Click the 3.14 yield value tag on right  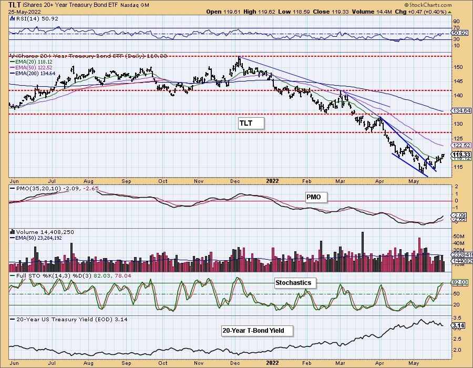click(x=458, y=325)
